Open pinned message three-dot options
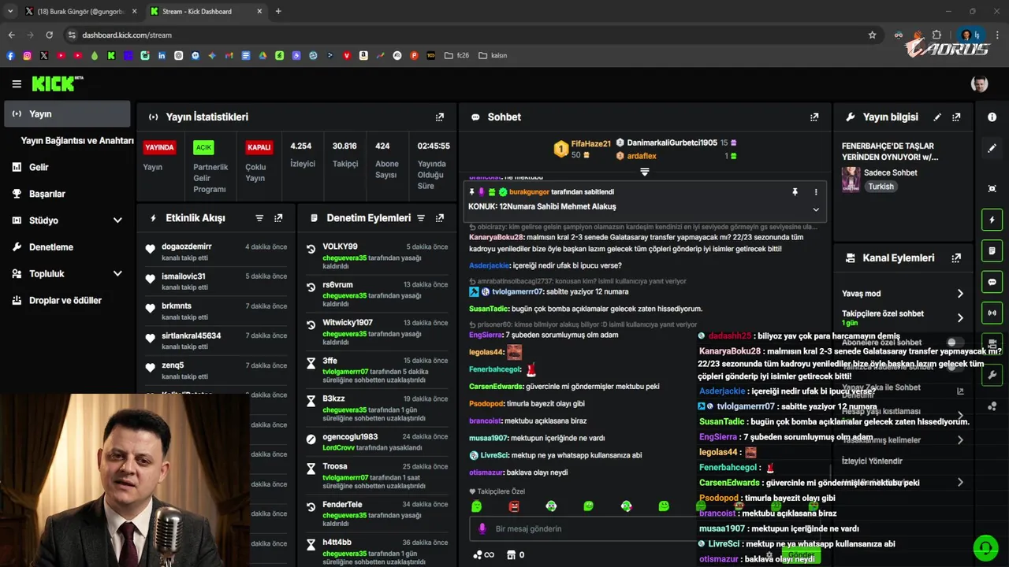The height and width of the screenshot is (567, 1009). 816,192
